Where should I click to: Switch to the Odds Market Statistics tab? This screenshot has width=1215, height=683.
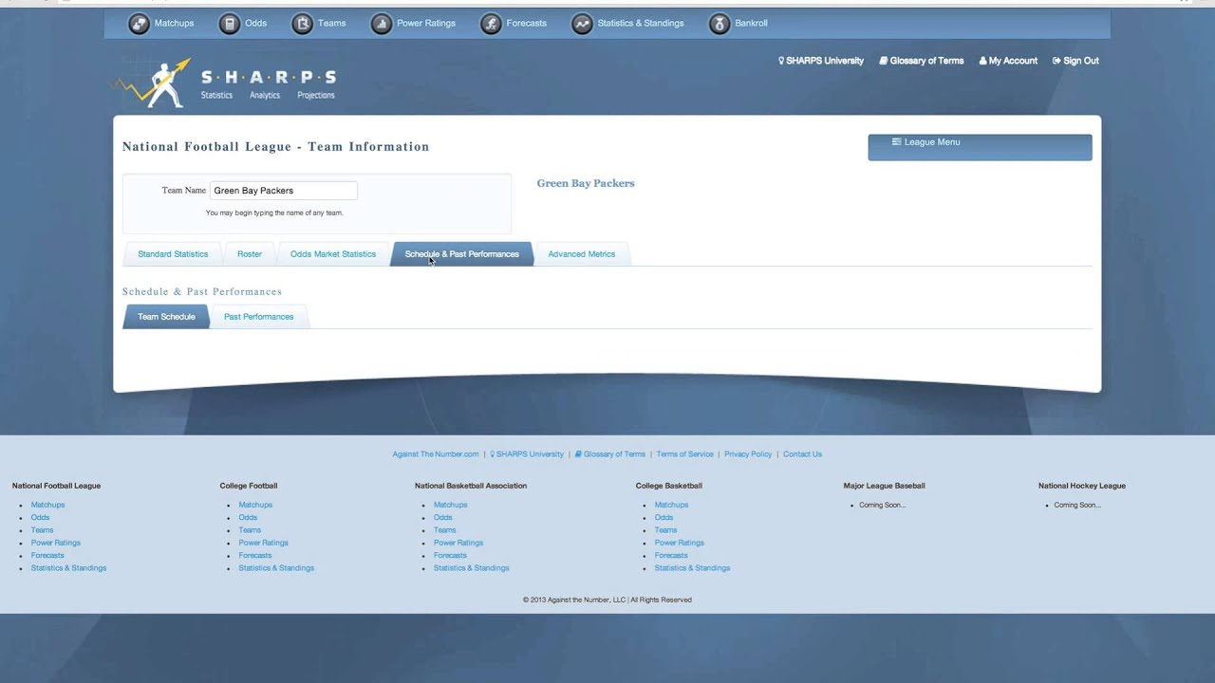click(x=333, y=254)
